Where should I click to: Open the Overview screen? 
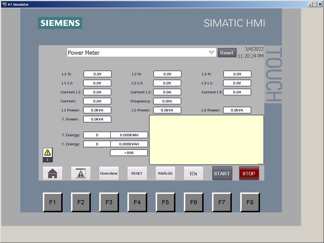(x=109, y=173)
